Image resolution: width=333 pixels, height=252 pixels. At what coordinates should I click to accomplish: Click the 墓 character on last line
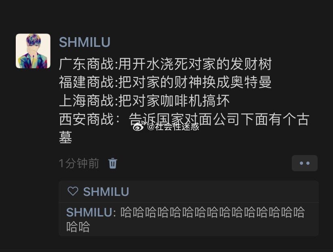point(65,137)
